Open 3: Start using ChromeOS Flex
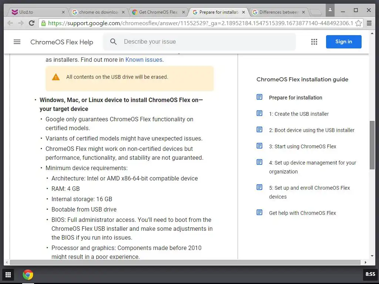This screenshot has height=284, width=379. tap(302, 146)
